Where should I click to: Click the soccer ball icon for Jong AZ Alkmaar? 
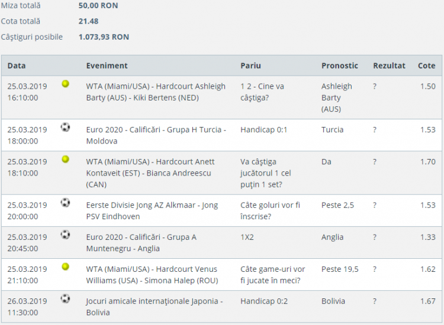[x=65, y=203]
